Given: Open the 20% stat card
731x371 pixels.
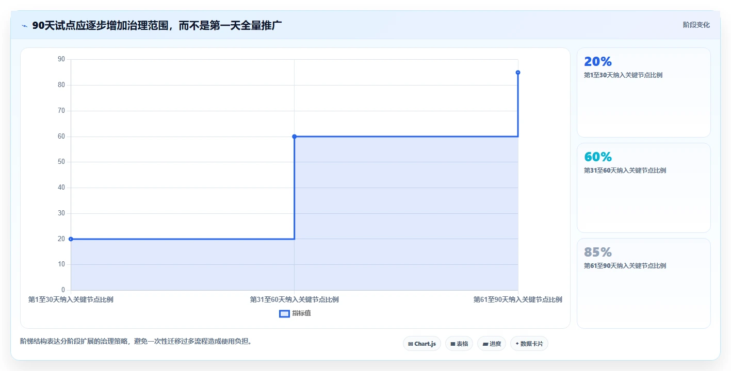Looking at the screenshot, I should tap(643, 92).
